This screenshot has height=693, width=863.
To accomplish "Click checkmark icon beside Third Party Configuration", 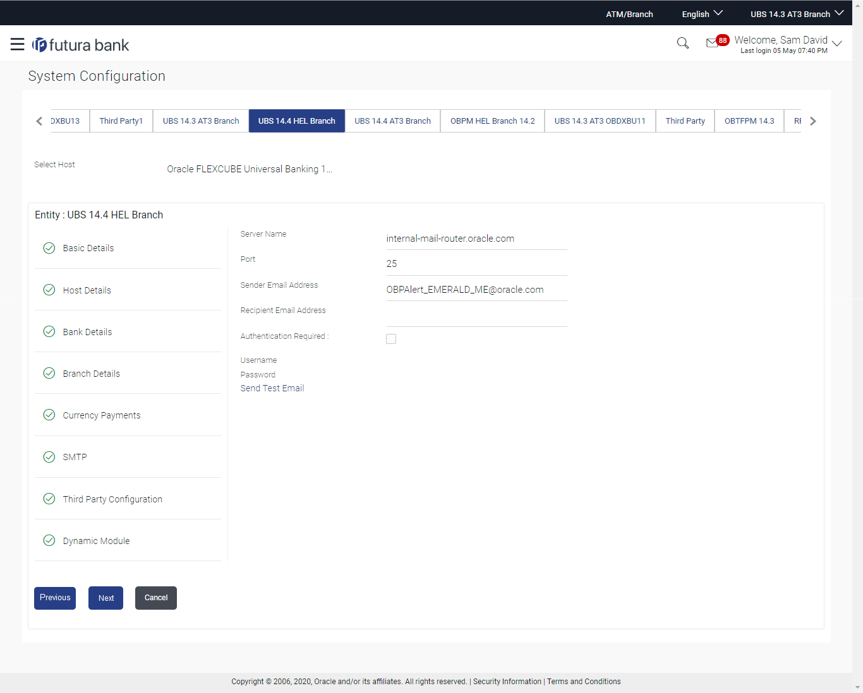I will 49,499.
